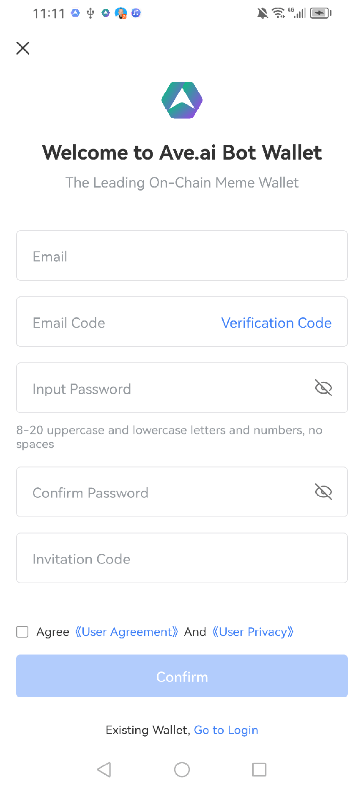The width and height of the screenshot is (364, 790).
Task: Open the User Agreement link
Action: (x=126, y=632)
